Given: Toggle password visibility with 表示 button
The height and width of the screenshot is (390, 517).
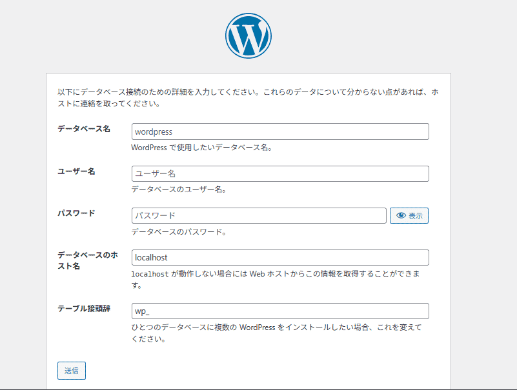Looking at the screenshot, I should coord(409,216).
